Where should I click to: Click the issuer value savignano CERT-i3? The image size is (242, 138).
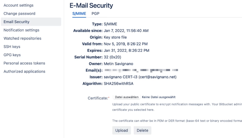pos(140,77)
